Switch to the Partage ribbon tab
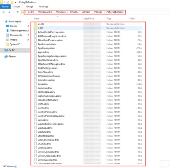This screenshot has height=168, width=170. tap(29, 7)
